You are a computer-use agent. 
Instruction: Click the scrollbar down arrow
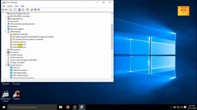112,77
